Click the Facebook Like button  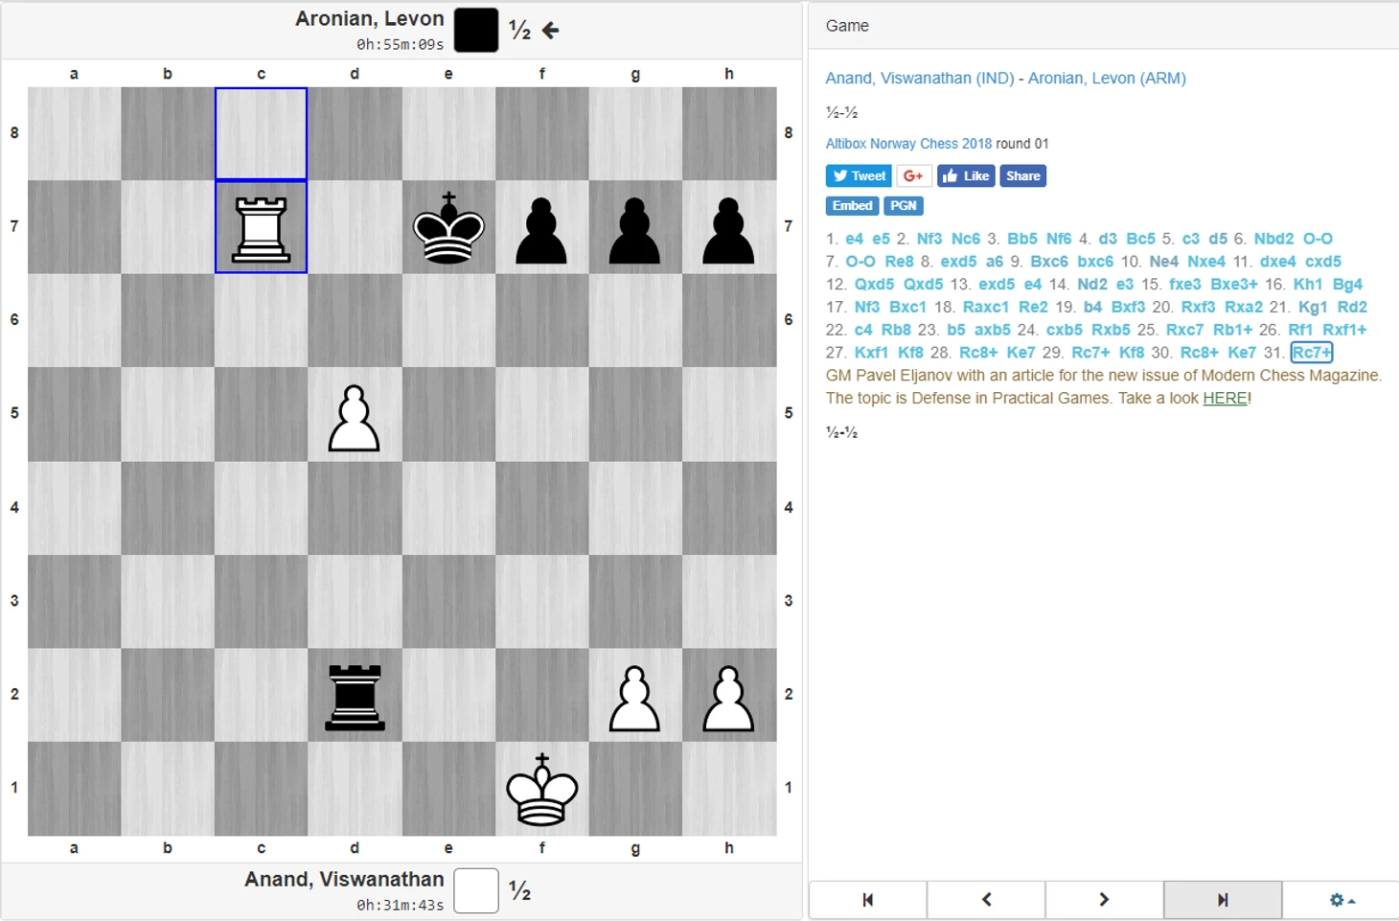pyautogui.click(x=966, y=176)
